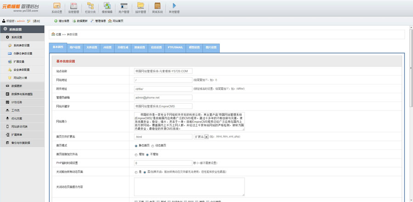The width and height of the screenshot is (413, 202).
Task: Click the 管理信息 shortcut
Action: pyautogui.click(x=98, y=21)
